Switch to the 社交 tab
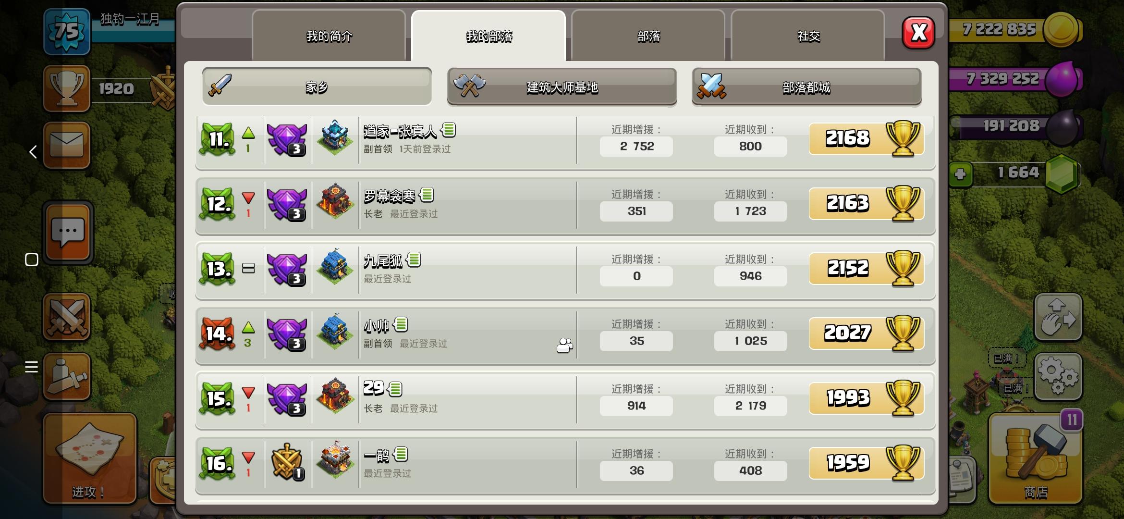This screenshot has height=519, width=1124. pos(808,36)
